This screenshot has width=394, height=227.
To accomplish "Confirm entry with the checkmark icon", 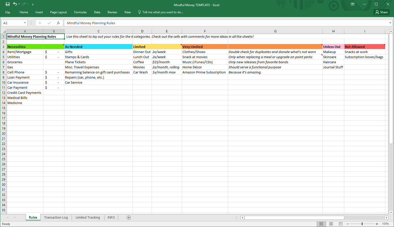I will coord(49,23).
